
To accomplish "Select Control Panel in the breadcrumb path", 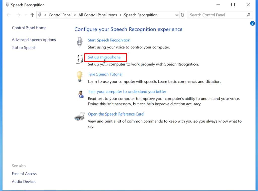I will tap(60, 15).
